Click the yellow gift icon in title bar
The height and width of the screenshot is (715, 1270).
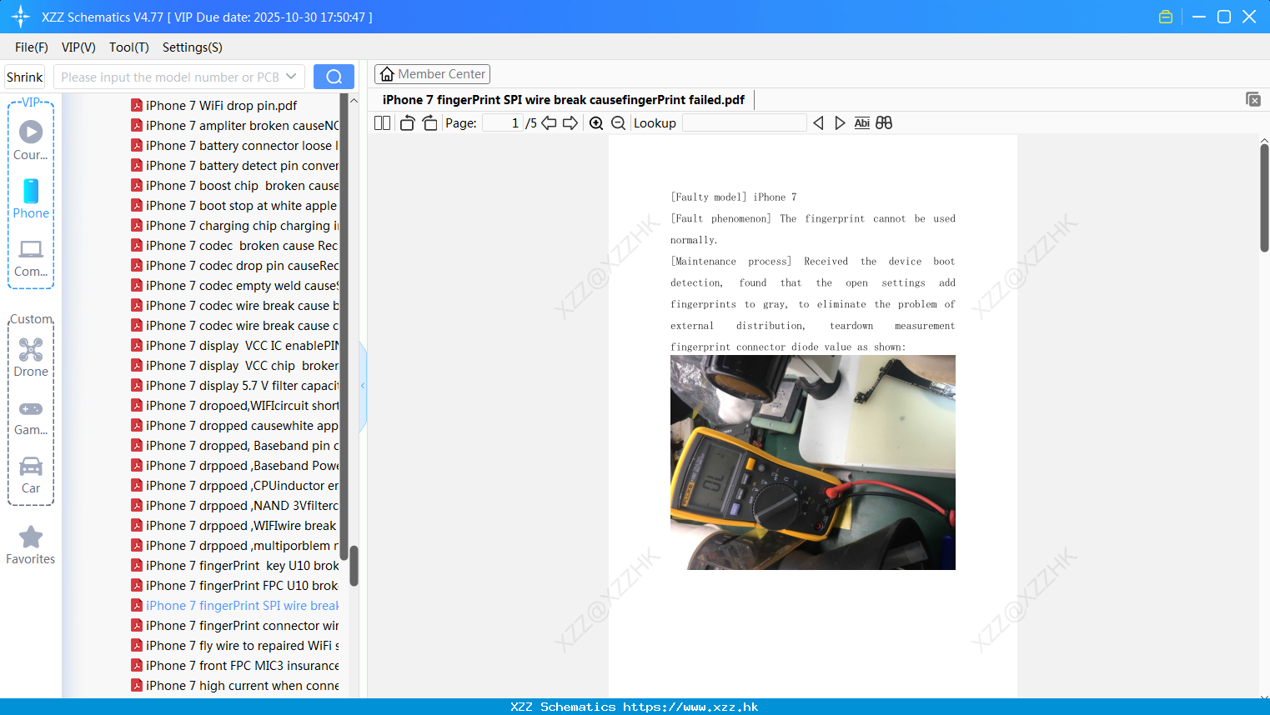1166,17
